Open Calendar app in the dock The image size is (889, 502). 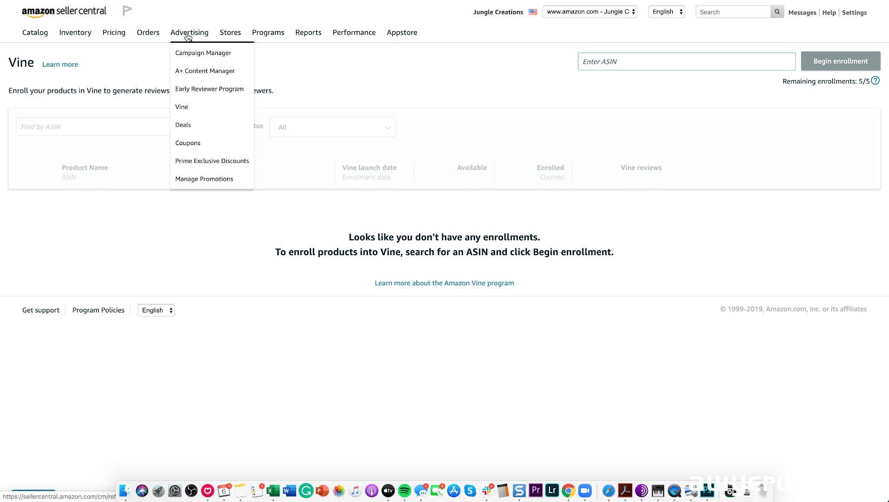(x=224, y=490)
